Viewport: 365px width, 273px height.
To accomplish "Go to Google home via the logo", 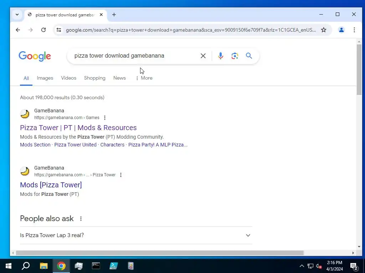I will click(35, 56).
